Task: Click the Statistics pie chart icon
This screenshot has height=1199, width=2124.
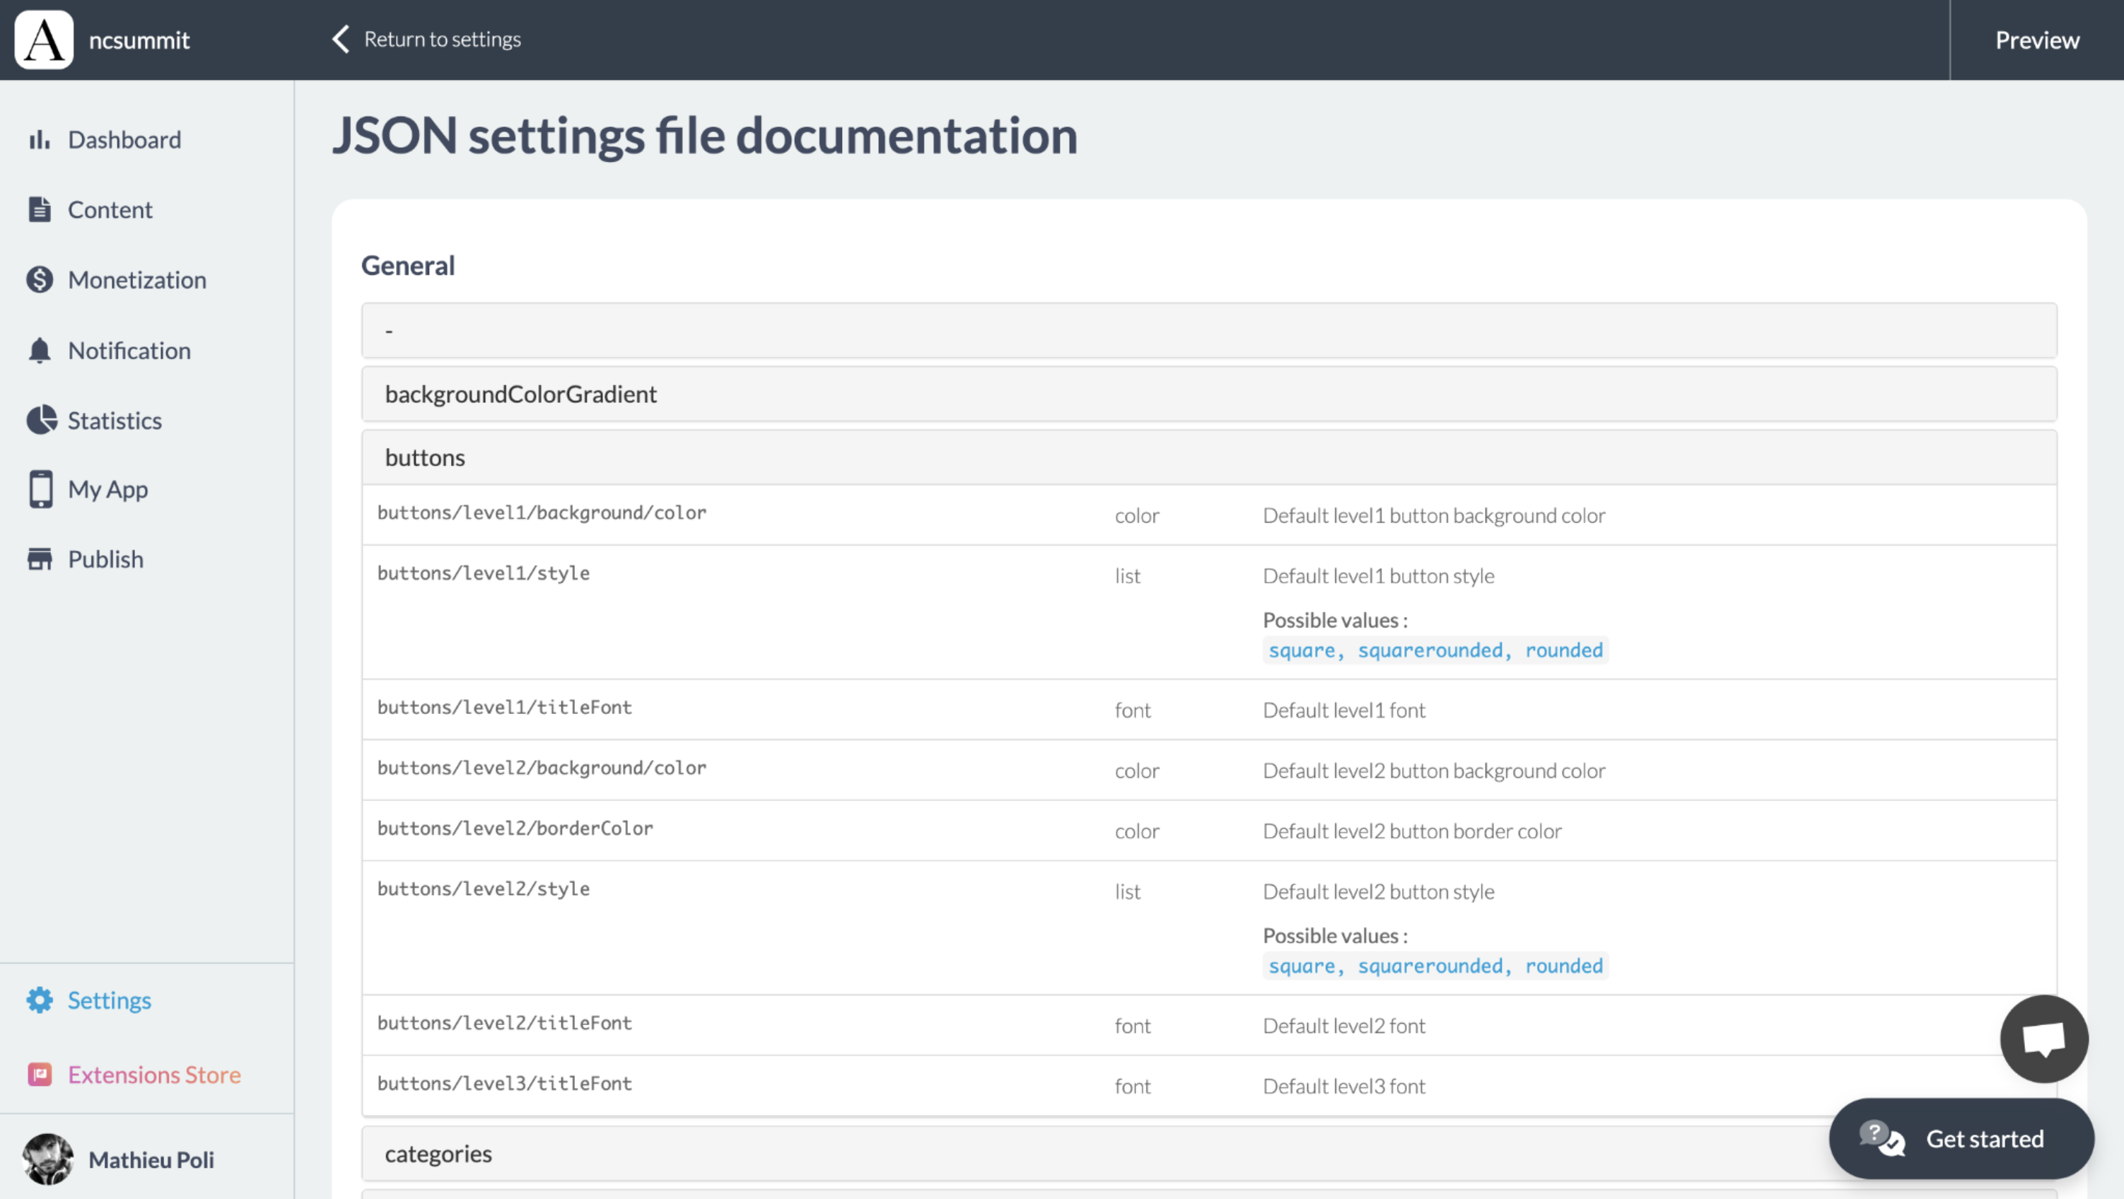Action: tap(40, 420)
